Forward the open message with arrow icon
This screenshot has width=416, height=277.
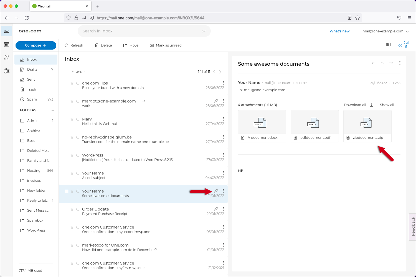click(x=391, y=63)
